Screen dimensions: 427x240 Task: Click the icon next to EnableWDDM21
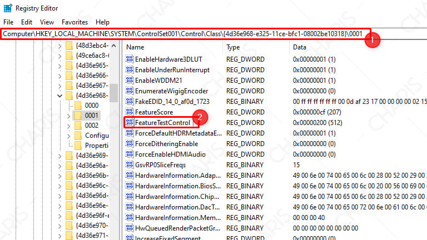(130, 80)
